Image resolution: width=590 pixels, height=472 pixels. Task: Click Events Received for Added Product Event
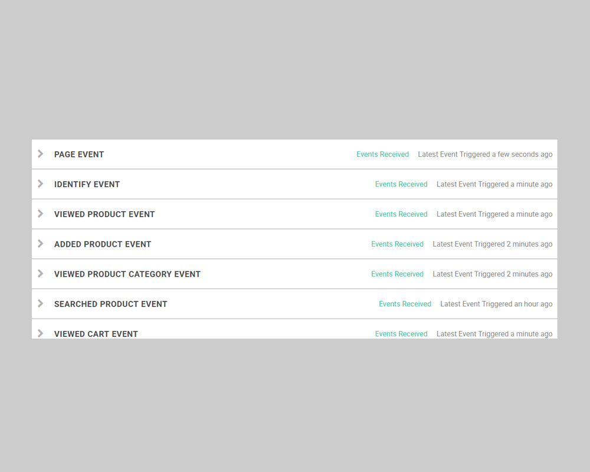point(397,244)
